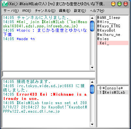The height and width of the screenshot is (129, 131).
Task: Click down arrow of channel log scrollbar
Action: 92,68
